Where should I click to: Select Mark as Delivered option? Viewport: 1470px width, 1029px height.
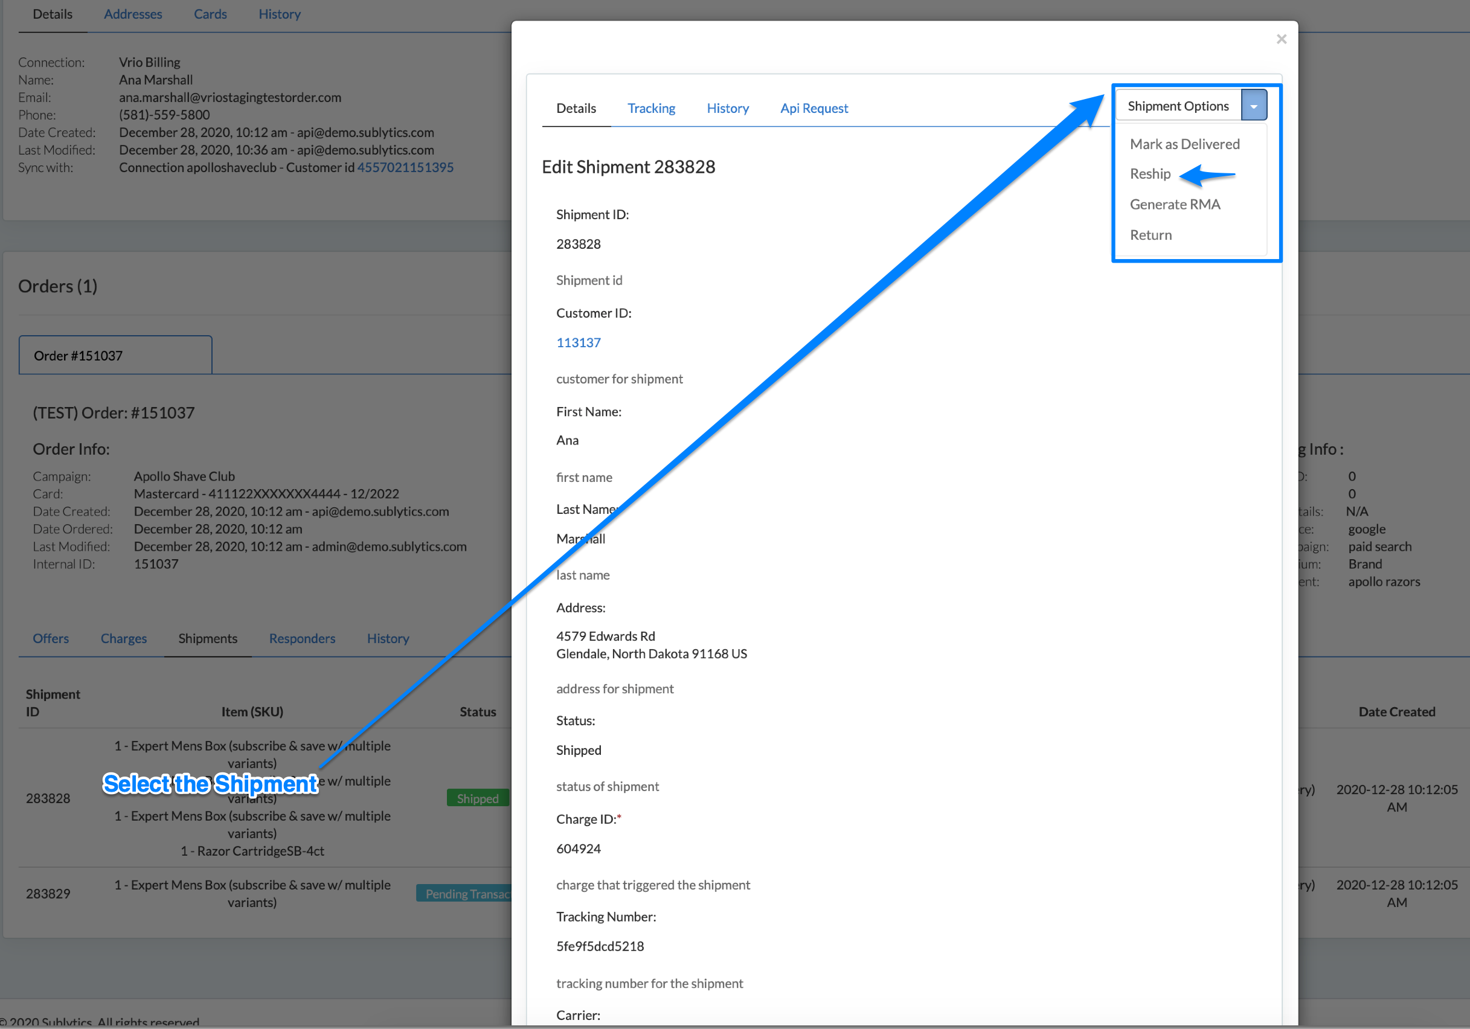(x=1184, y=144)
